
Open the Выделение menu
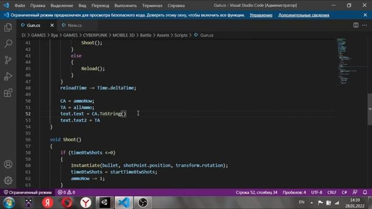click(x=62, y=5)
